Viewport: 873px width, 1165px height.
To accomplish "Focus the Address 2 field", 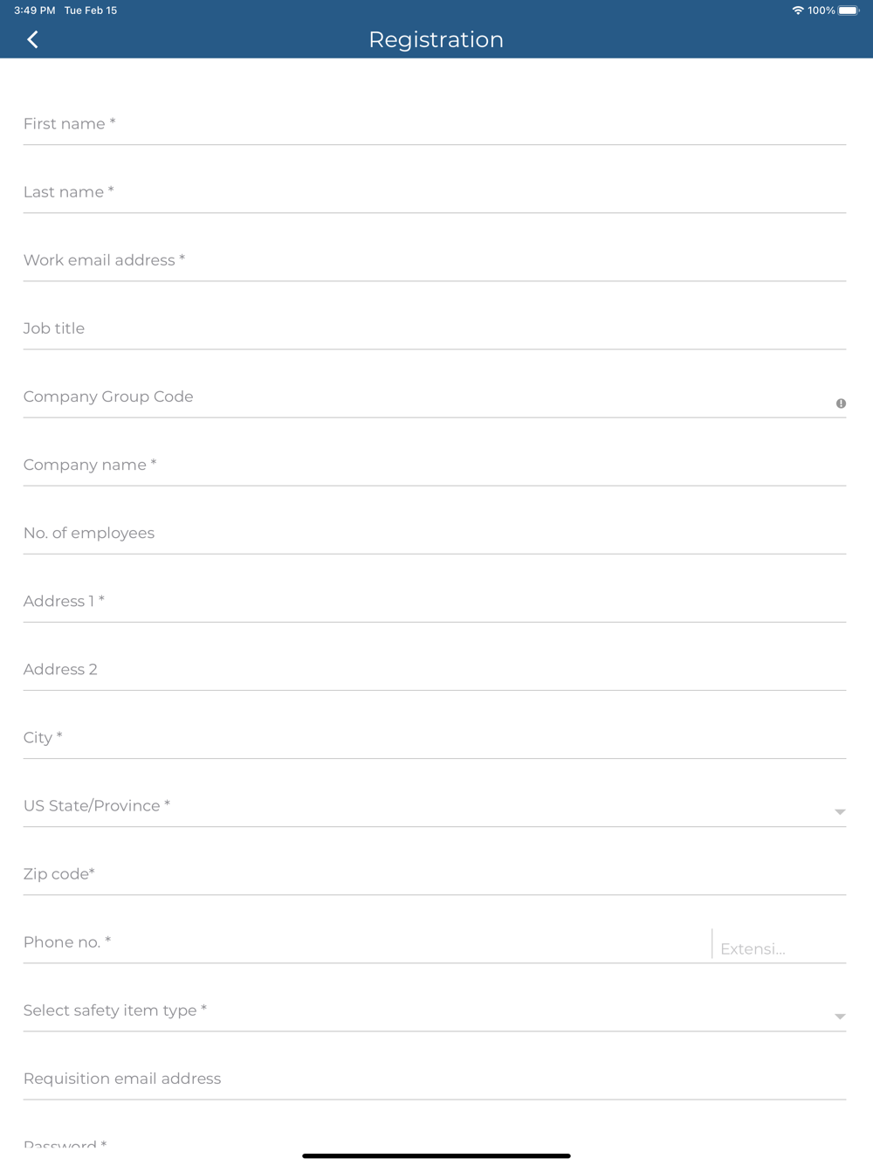I will point(434,670).
